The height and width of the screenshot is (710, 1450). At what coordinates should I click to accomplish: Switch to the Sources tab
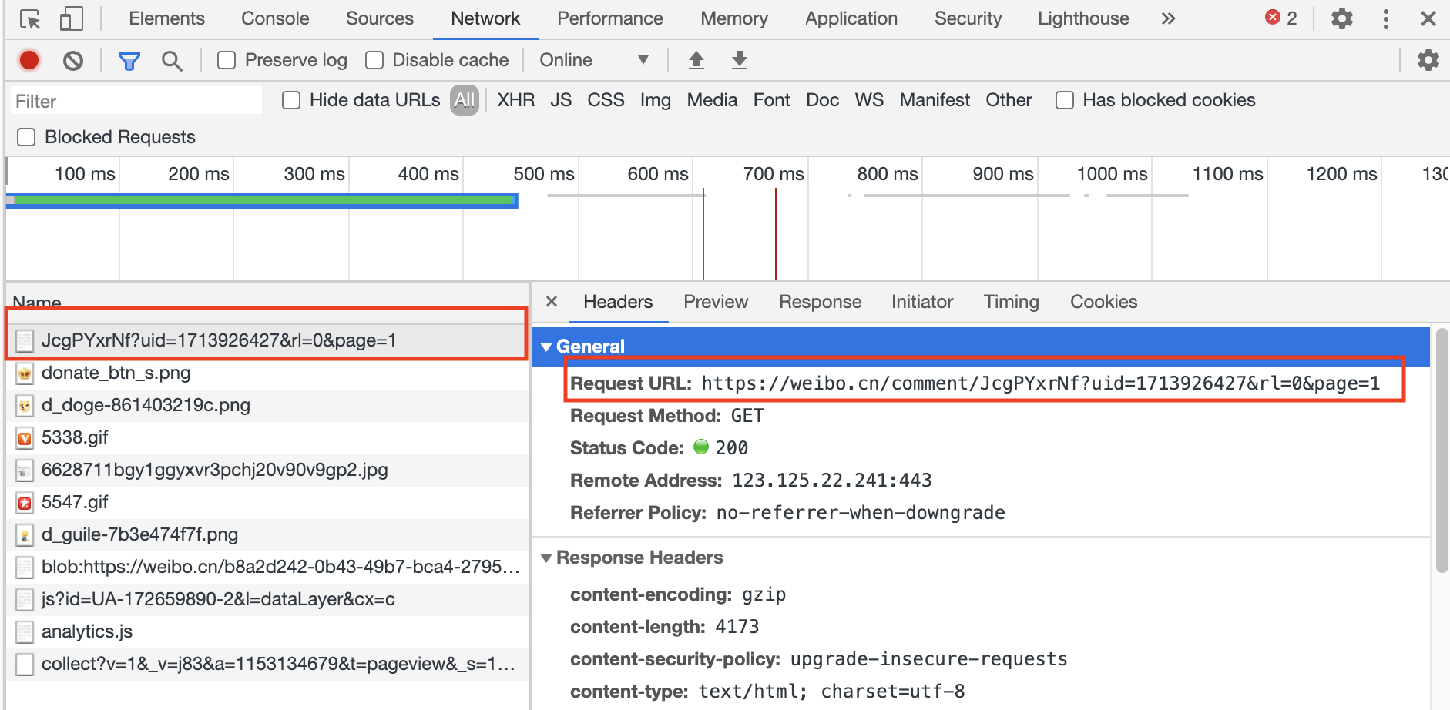pos(380,18)
